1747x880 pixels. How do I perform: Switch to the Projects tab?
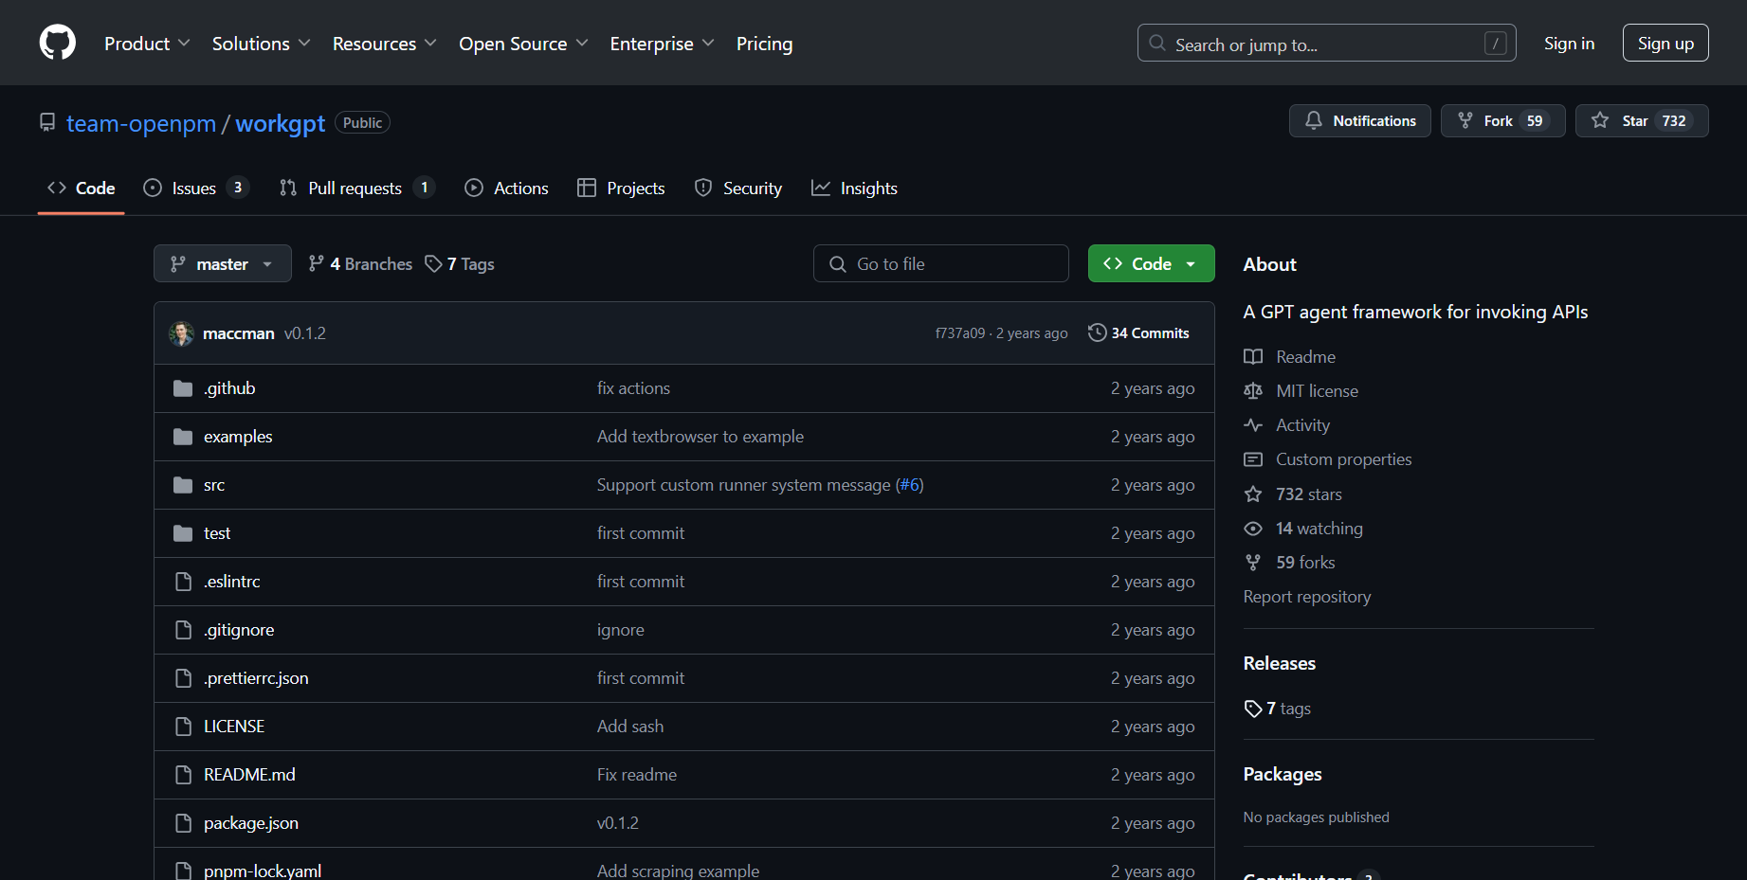(621, 189)
